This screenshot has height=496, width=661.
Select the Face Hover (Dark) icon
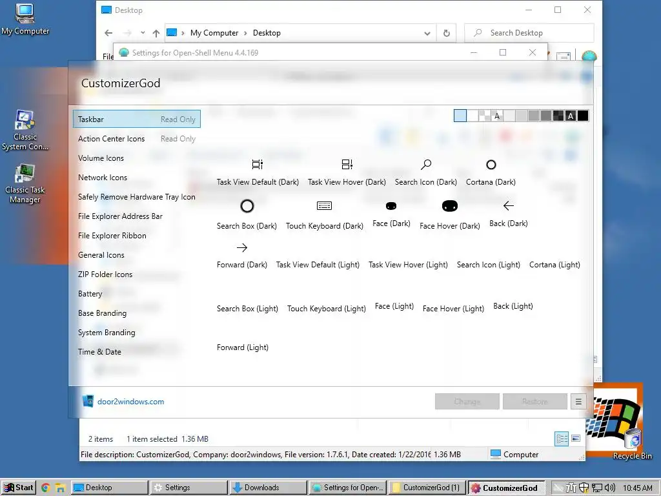(449, 206)
